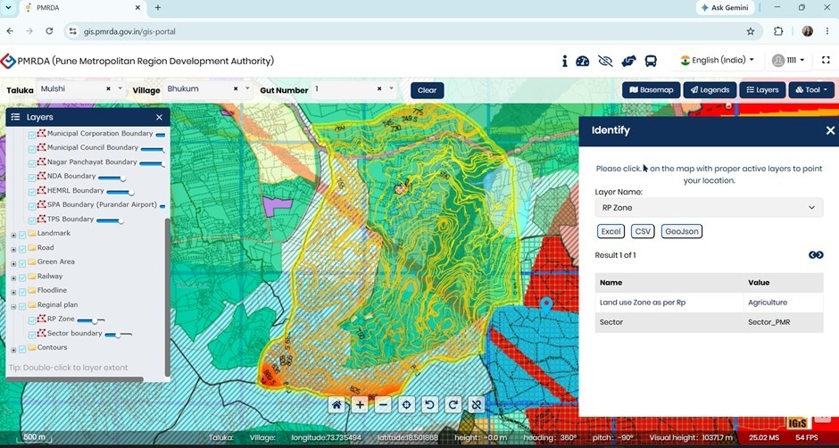839x448 pixels.
Task: Uncheck Municipal Council Boundary layer
Action: 31,148
